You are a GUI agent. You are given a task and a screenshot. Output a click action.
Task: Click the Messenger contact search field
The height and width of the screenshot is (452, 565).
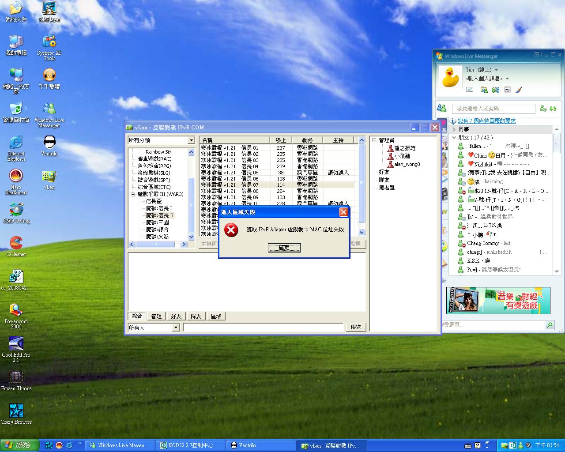tap(493, 109)
